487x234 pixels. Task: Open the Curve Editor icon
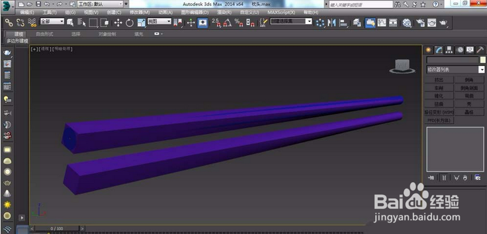(x=382, y=23)
